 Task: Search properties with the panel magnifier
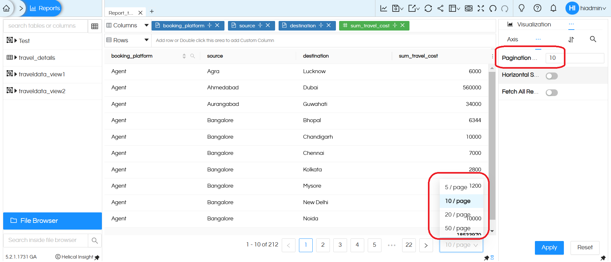pos(593,39)
